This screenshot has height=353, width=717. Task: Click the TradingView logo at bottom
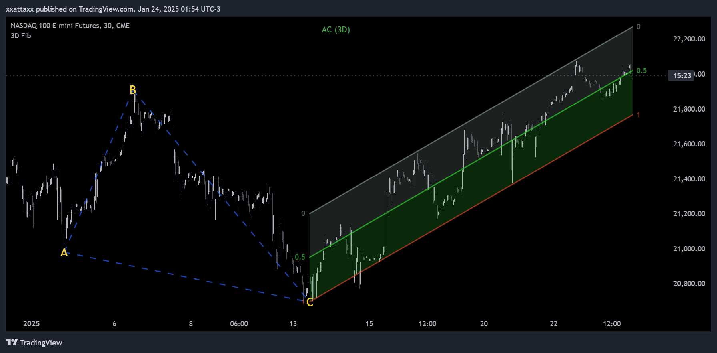tap(34, 343)
